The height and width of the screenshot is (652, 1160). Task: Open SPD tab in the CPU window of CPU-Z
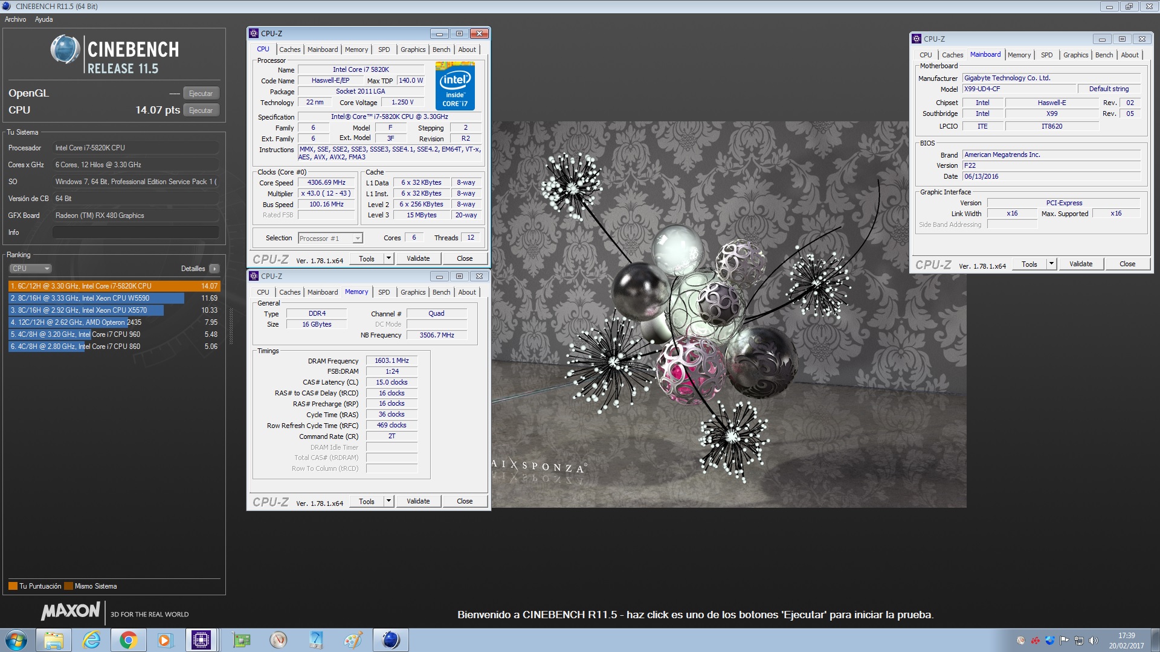tap(384, 50)
